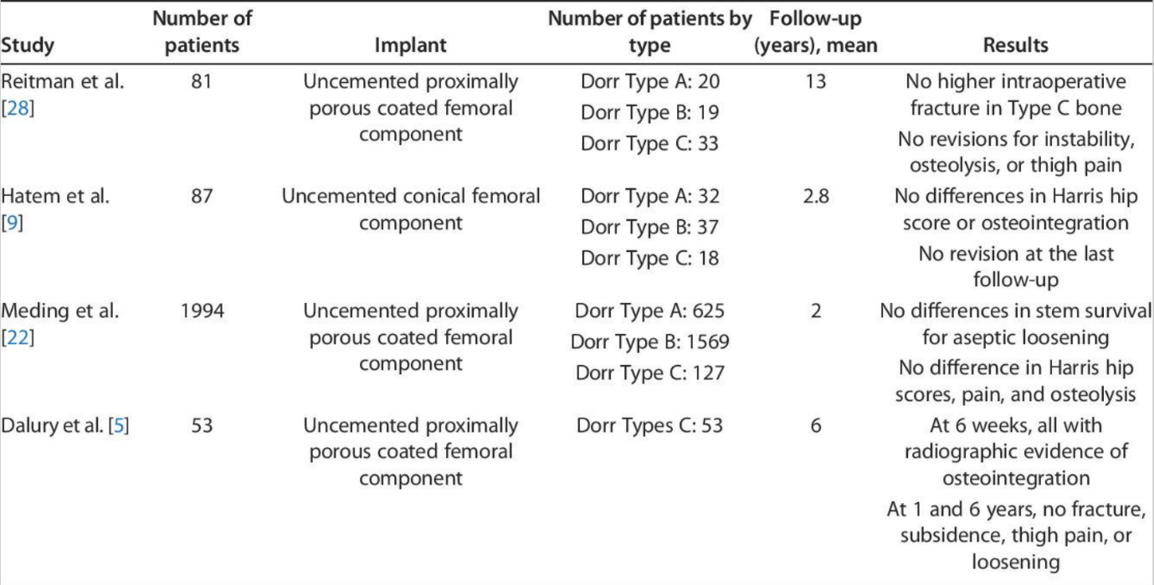Select the Implant column header
The height and width of the screenshot is (585, 1154).
coord(410,45)
